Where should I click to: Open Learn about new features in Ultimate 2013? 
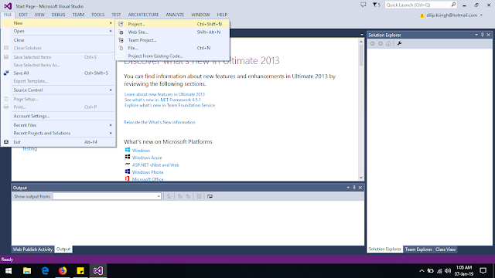[165, 94]
